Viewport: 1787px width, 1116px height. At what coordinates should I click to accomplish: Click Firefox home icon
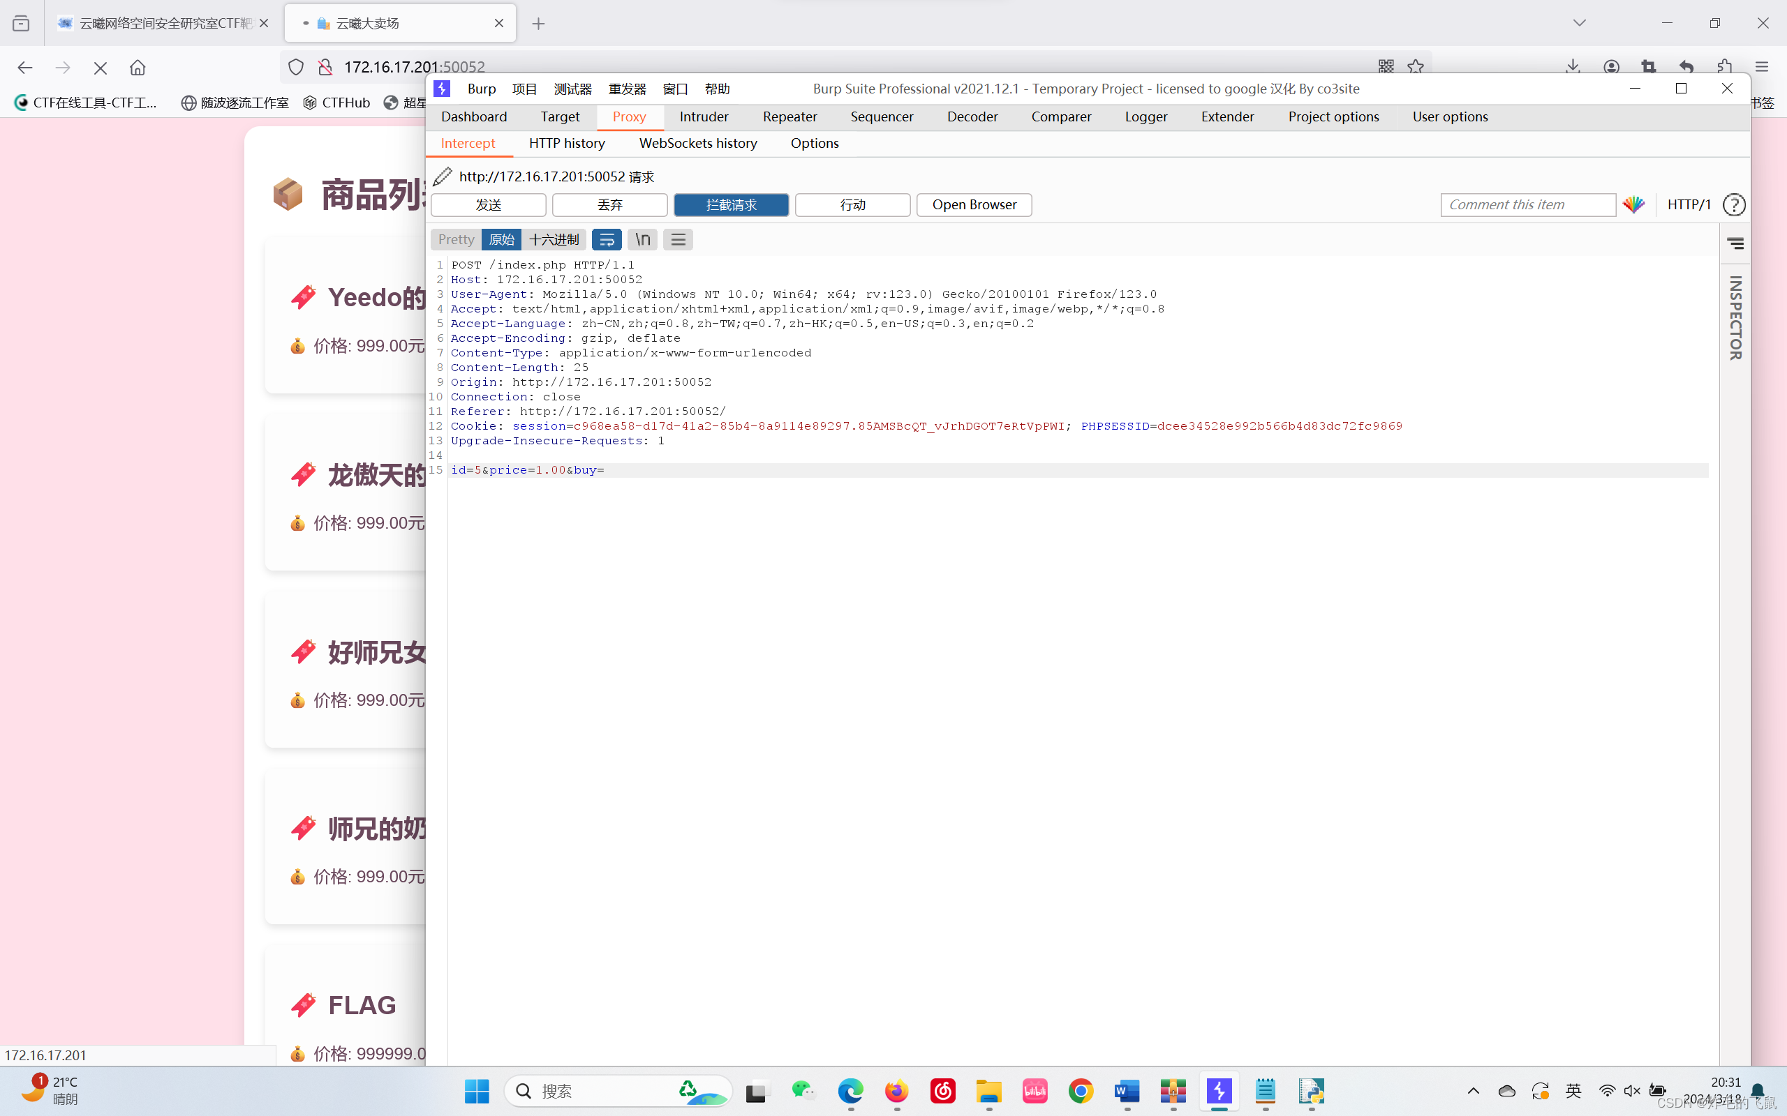(138, 67)
